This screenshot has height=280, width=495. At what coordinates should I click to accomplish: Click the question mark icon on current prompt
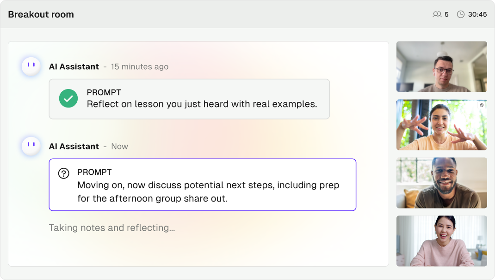pyautogui.click(x=63, y=173)
